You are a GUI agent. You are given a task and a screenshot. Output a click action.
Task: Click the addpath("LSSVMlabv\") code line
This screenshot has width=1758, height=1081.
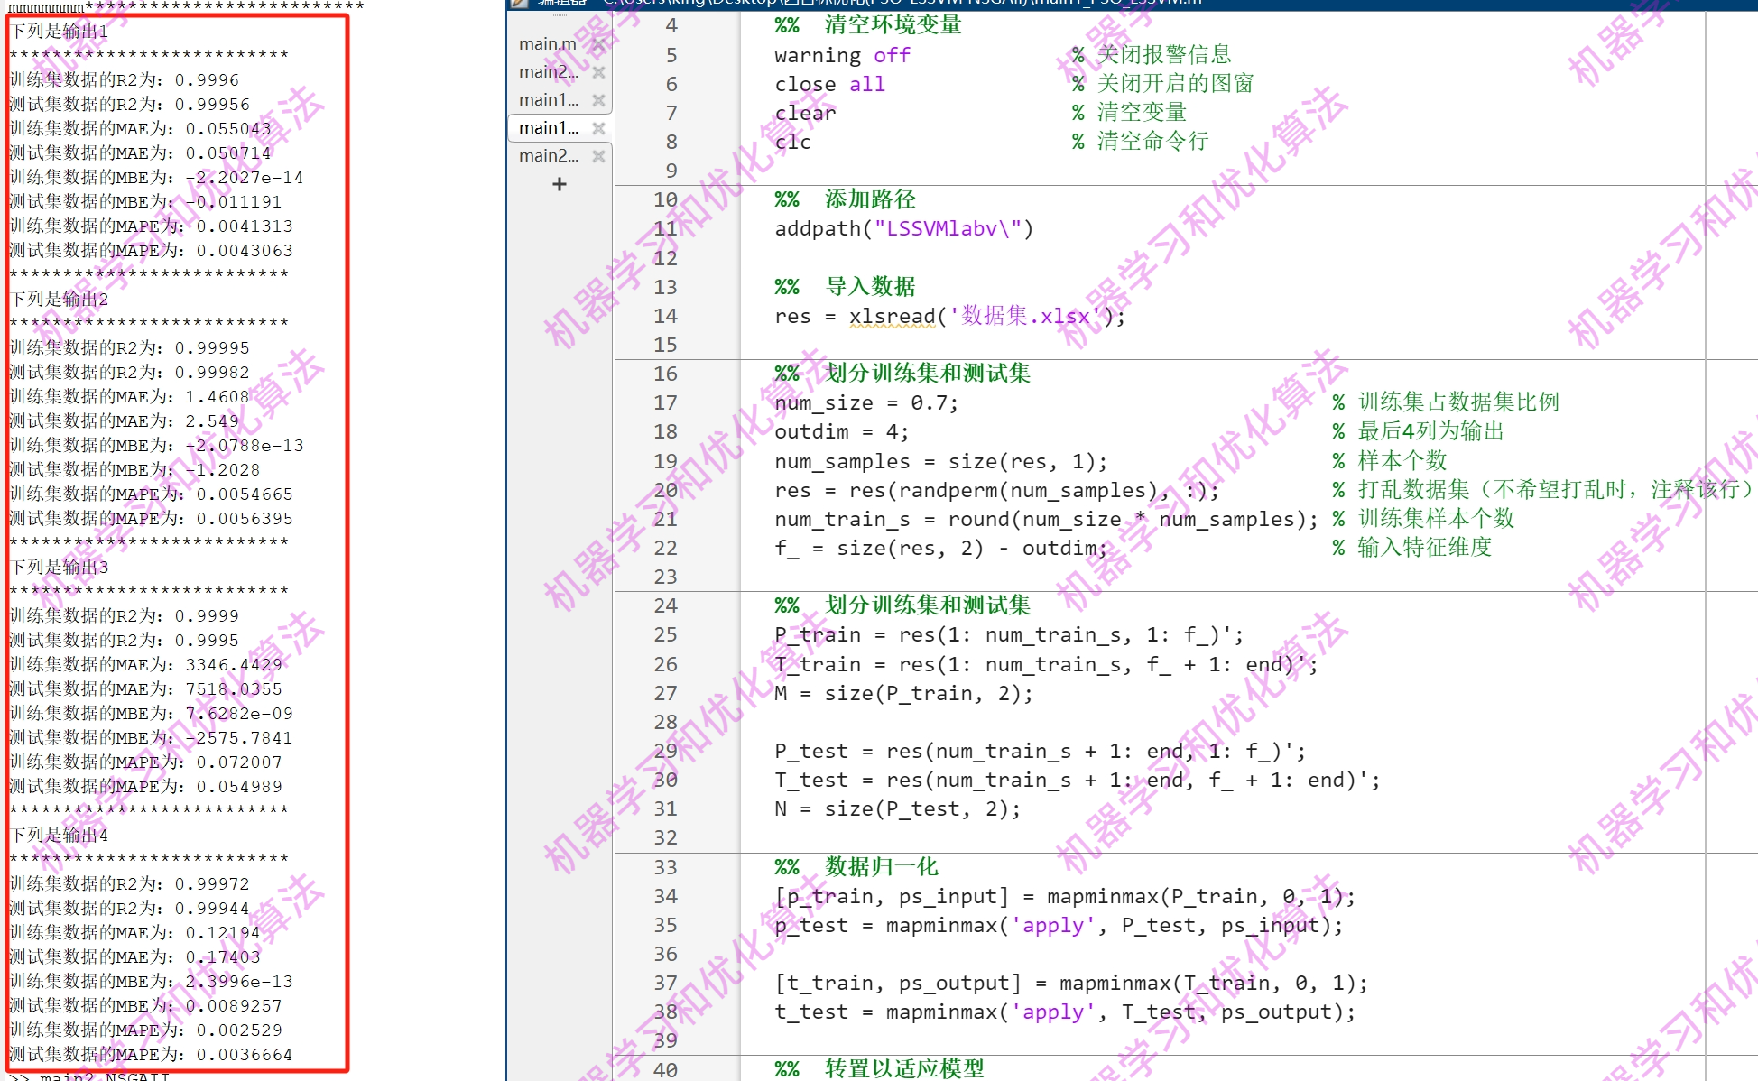pyautogui.click(x=902, y=229)
